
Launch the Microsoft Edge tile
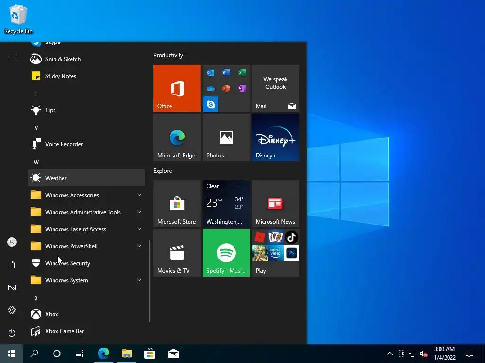[177, 138]
